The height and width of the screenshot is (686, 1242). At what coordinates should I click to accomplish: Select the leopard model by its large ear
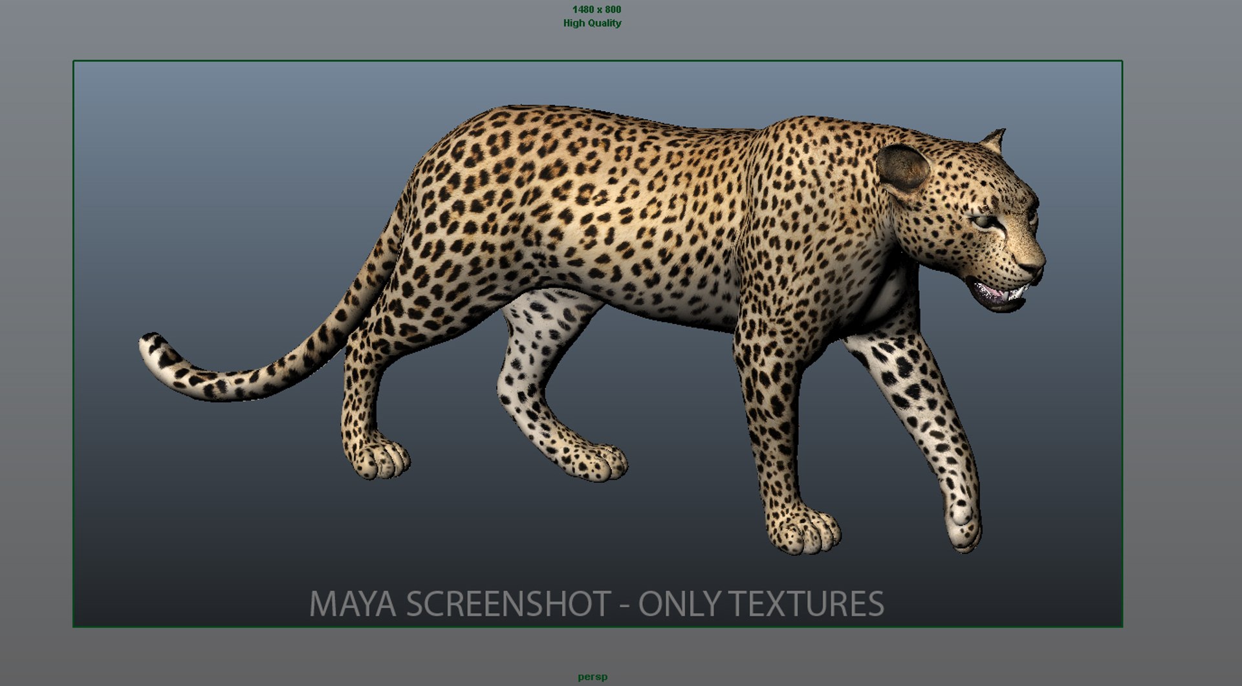click(x=903, y=168)
